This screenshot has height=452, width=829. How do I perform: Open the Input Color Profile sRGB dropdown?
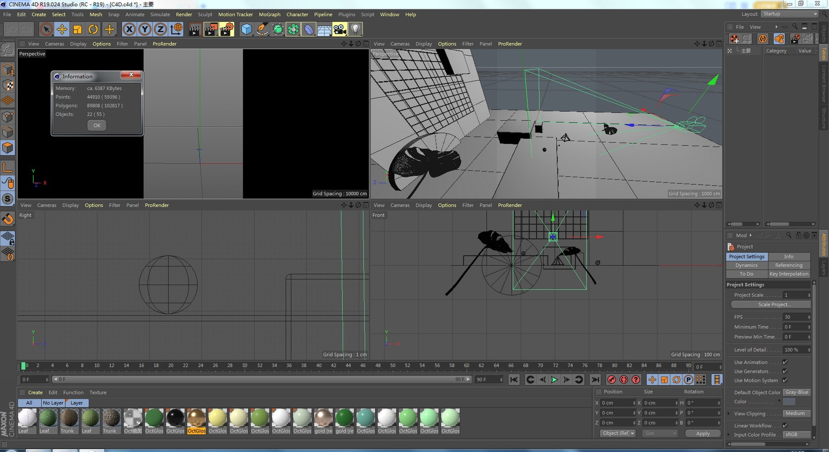click(797, 435)
